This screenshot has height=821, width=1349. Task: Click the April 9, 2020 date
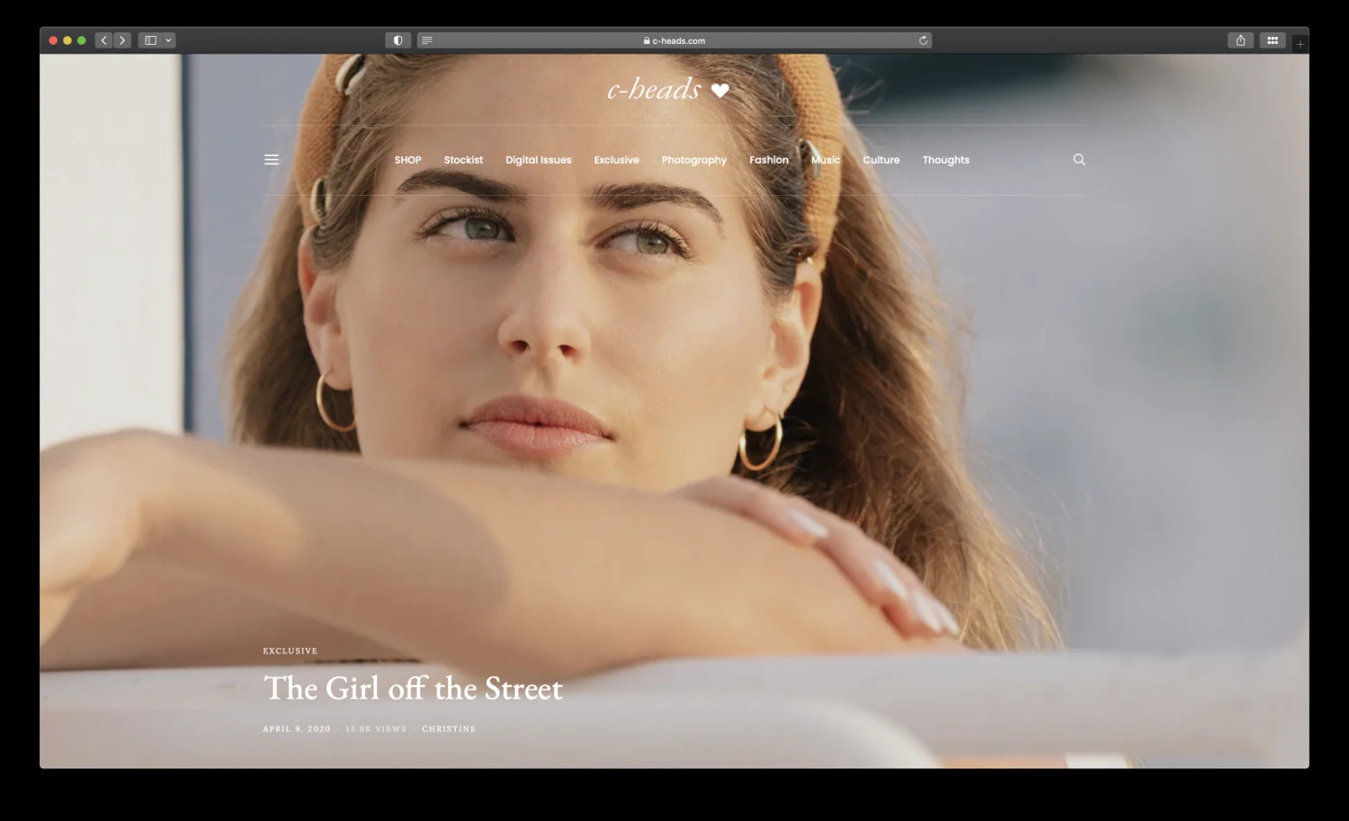297,729
